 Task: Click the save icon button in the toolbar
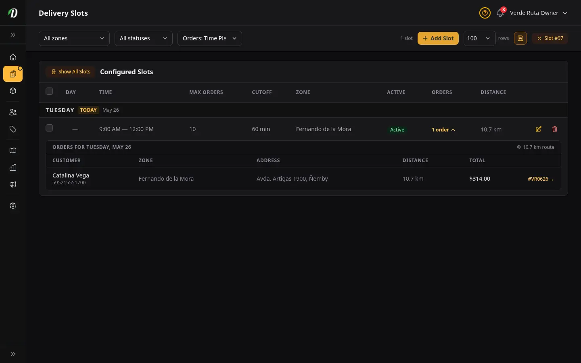pyautogui.click(x=520, y=38)
